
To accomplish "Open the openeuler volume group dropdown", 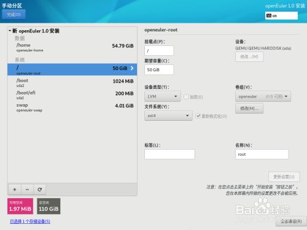I will click(x=263, y=96).
